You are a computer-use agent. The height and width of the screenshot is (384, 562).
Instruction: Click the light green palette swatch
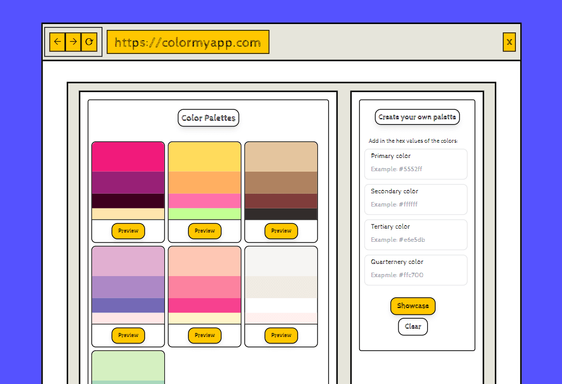click(128, 365)
